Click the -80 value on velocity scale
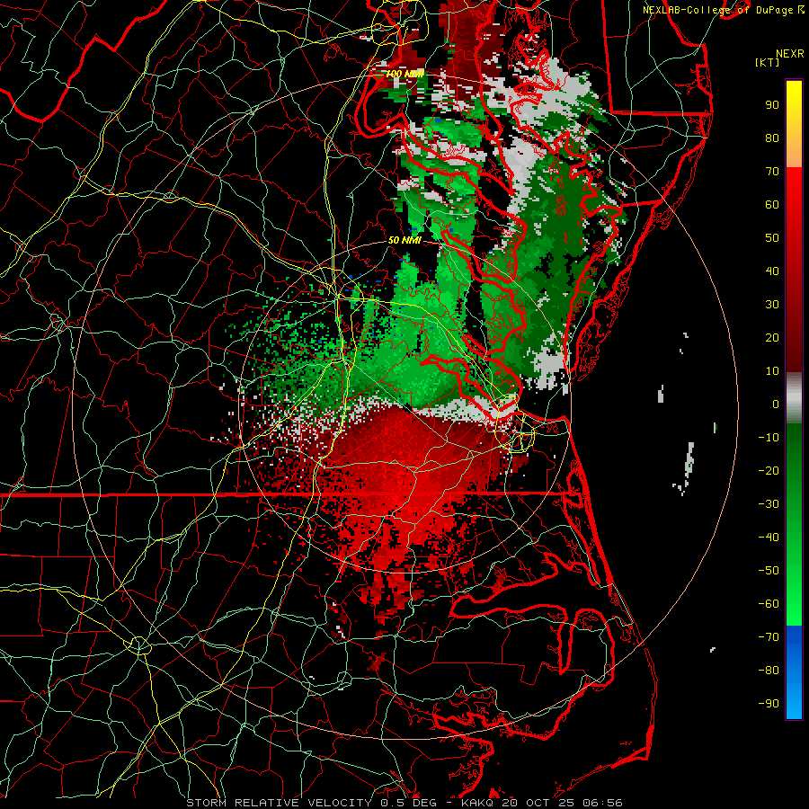 click(x=769, y=671)
